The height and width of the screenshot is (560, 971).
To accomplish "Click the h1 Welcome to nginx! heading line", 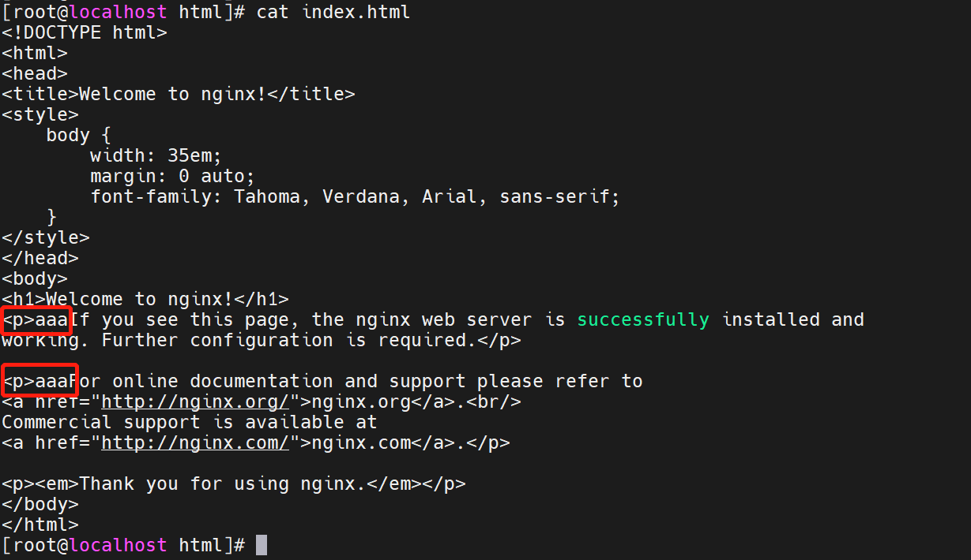I will point(145,300).
